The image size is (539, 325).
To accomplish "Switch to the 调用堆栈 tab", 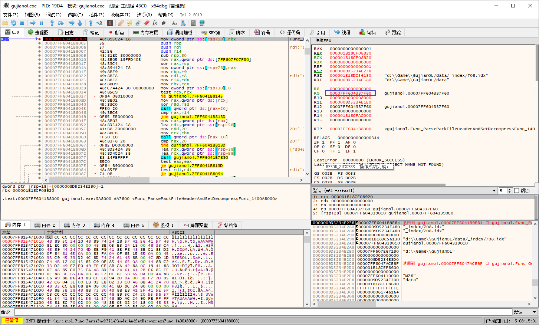I will click(180, 33).
